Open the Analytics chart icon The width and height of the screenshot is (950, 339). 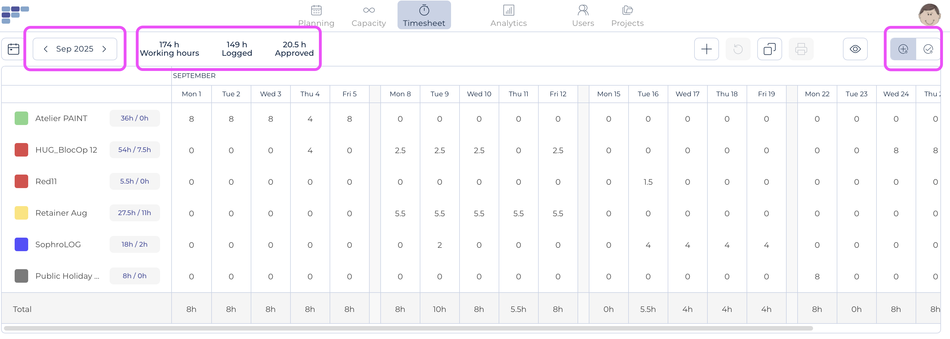click(508, 10)
